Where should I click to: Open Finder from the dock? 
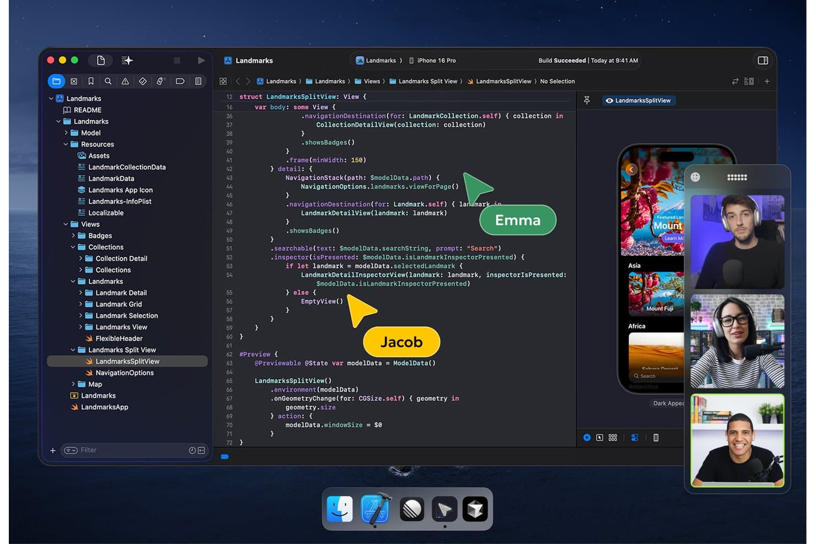click(x=340, y=509)
